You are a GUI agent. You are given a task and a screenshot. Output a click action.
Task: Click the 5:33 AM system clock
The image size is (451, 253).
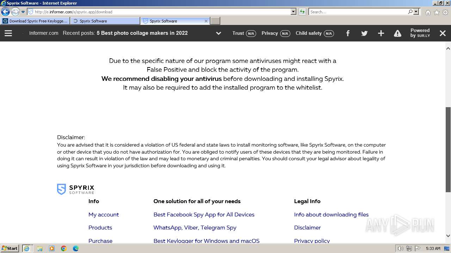[433, 248]
